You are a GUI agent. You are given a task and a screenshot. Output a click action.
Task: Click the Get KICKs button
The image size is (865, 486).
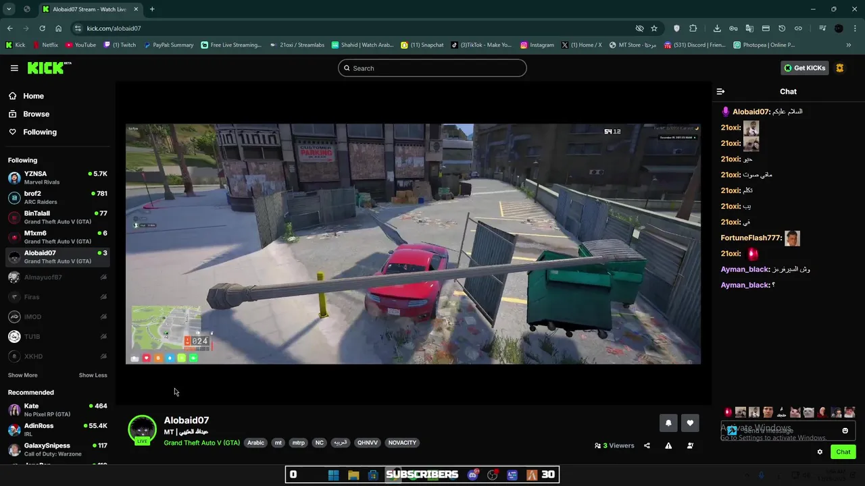pos(805,68)
